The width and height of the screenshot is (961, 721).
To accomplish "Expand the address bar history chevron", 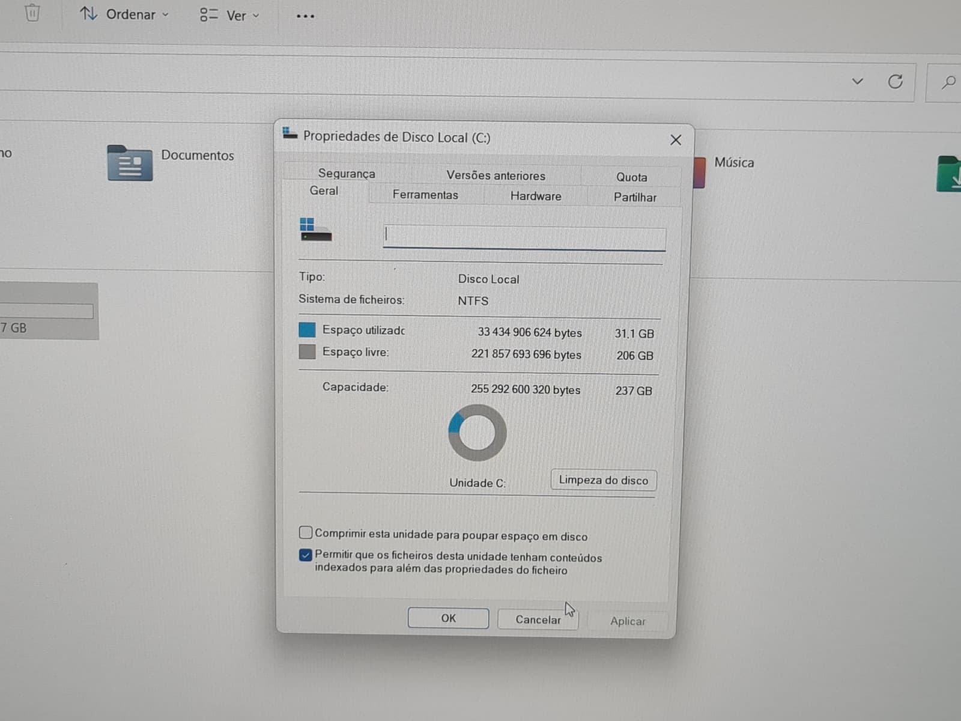I will point(857,81).
